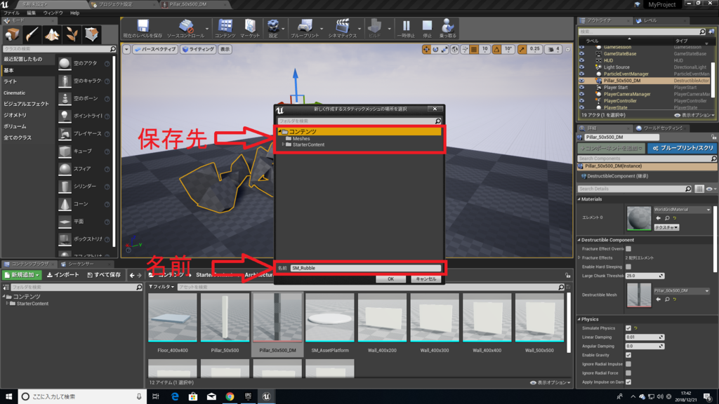This screenshot has height=404, width=719.
Task: Click Import button in Content Browser
Action: click(62, 275)
